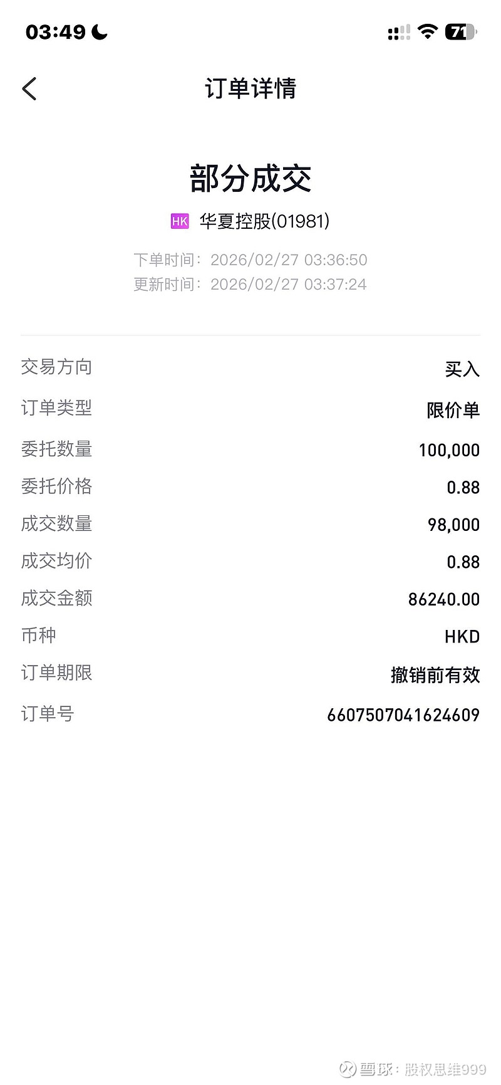The image size is (501, 1085).
Task: Tap the purple HK market badge
Action: (180, 221)
